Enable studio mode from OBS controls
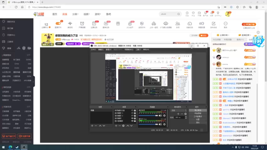The image size is (267, 150). click(x=198, y=116)
